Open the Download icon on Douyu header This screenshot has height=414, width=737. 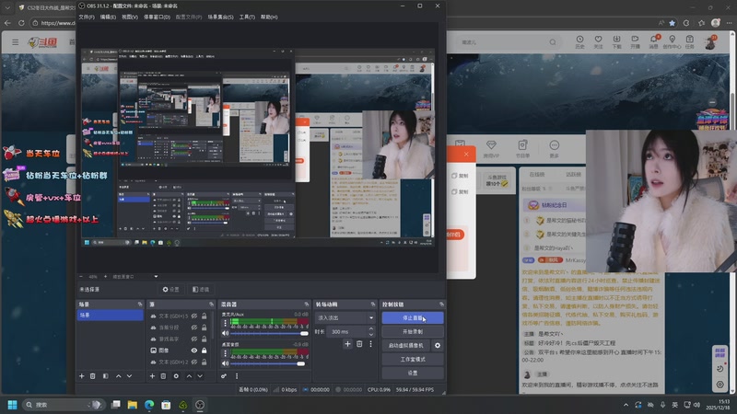(616, 41)
